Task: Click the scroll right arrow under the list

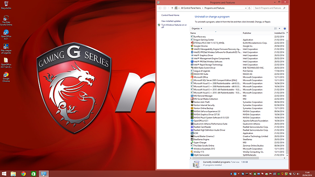Action: pyautogui.click(x=284, y=158)
